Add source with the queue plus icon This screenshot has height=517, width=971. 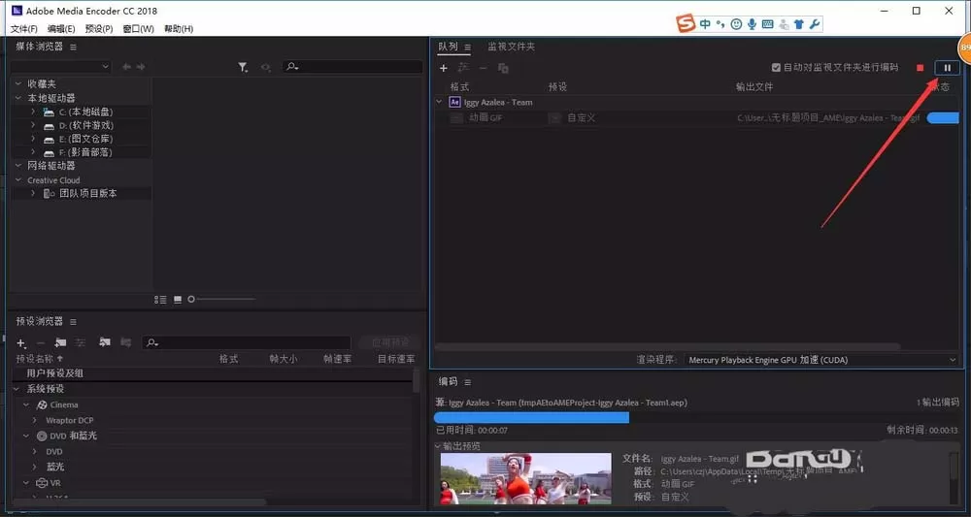444,68
